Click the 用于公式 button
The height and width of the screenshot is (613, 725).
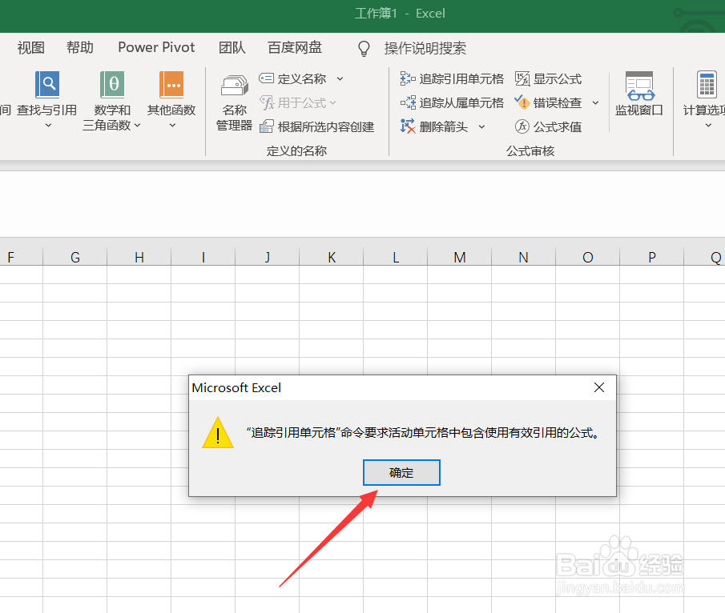tap(297, 102)
